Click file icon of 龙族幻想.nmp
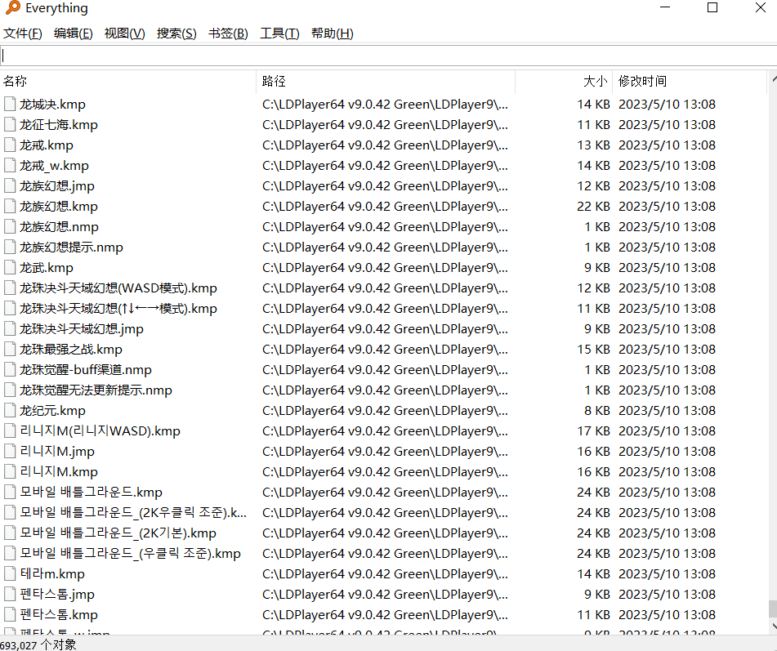Screen dimensions: 777x651 [10, 226]
